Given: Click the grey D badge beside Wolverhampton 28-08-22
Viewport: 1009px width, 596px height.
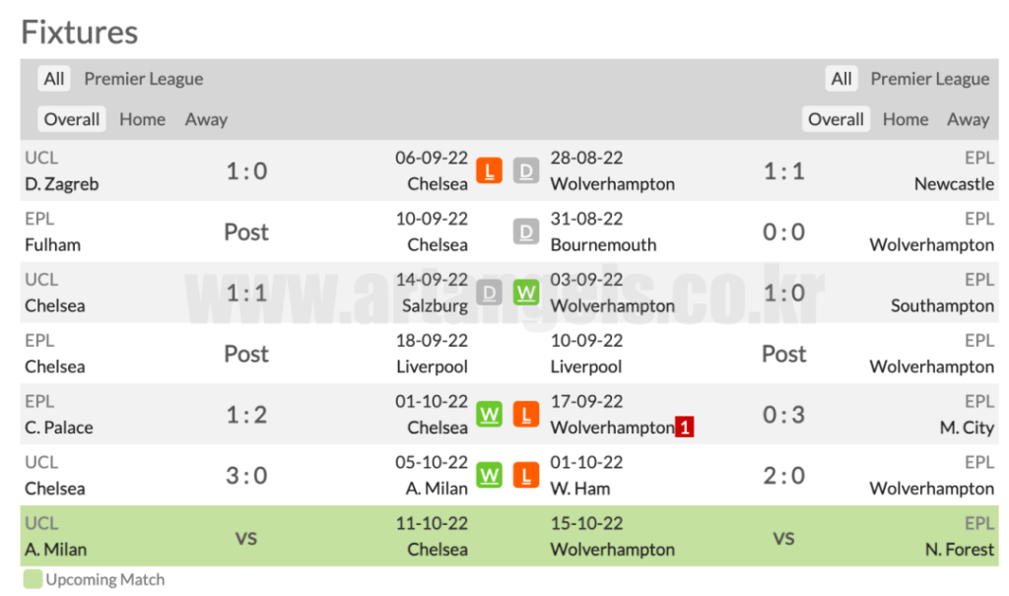Looking at the screenshot, I should (x=526, y=171).
